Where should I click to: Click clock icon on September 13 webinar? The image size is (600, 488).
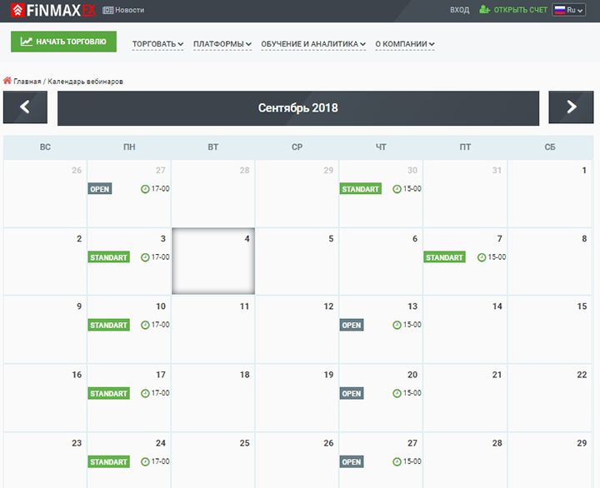click(397, 326)
